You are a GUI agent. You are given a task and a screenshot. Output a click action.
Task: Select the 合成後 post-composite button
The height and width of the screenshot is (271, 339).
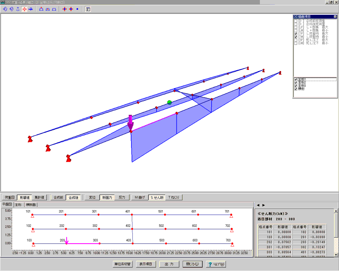(73, 197)
